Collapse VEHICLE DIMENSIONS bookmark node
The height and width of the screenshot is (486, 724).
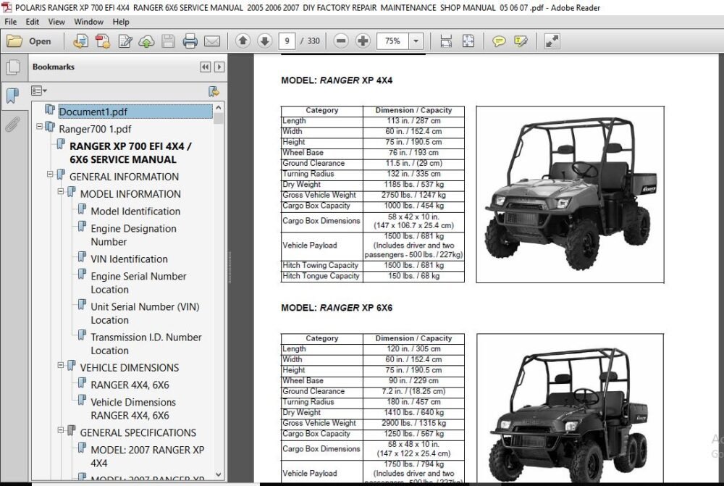pos(61,365)
